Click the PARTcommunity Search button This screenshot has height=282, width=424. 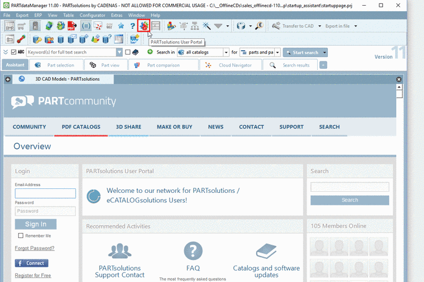[x=349, y=200]
